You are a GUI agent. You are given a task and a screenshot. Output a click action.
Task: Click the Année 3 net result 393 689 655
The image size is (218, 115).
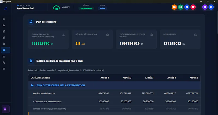click(148, 93)
